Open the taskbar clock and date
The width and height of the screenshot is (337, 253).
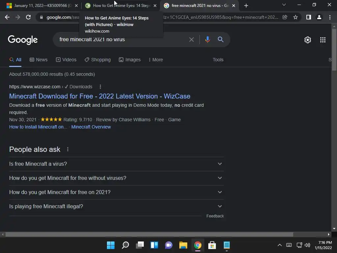click(324, 245)
